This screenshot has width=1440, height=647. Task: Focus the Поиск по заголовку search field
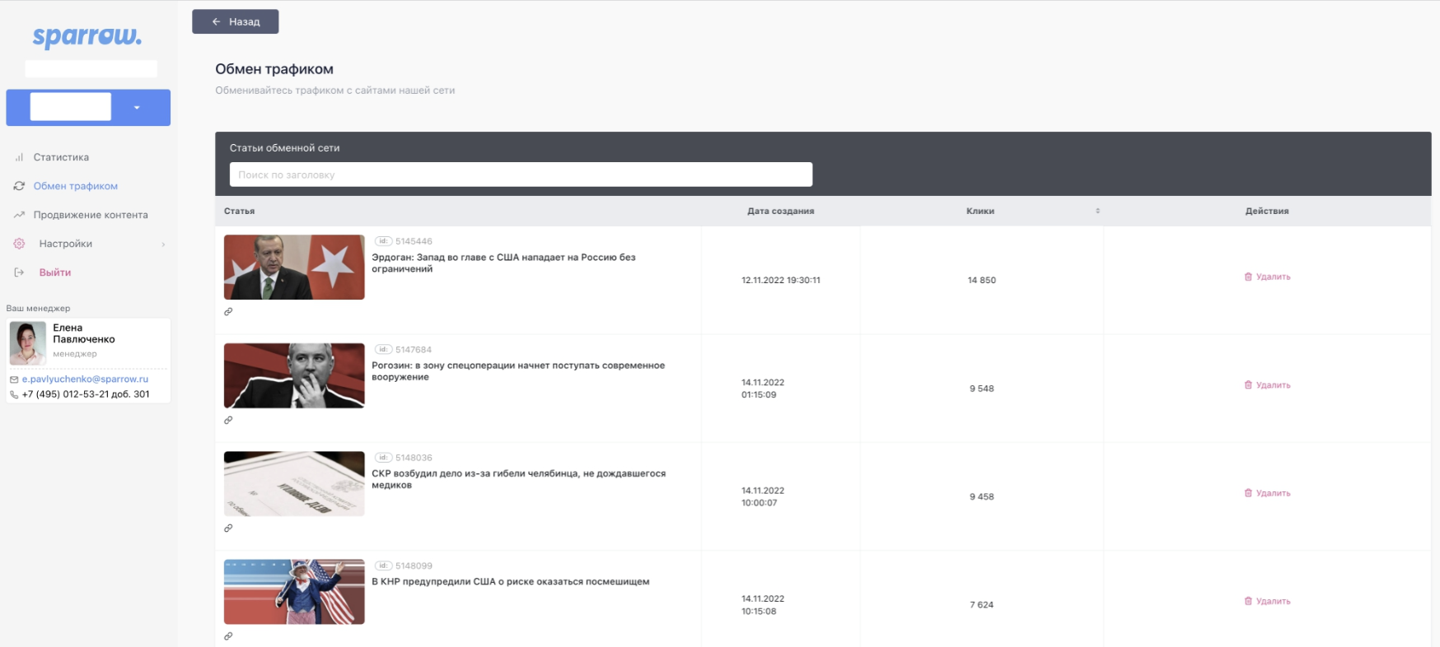521,175
